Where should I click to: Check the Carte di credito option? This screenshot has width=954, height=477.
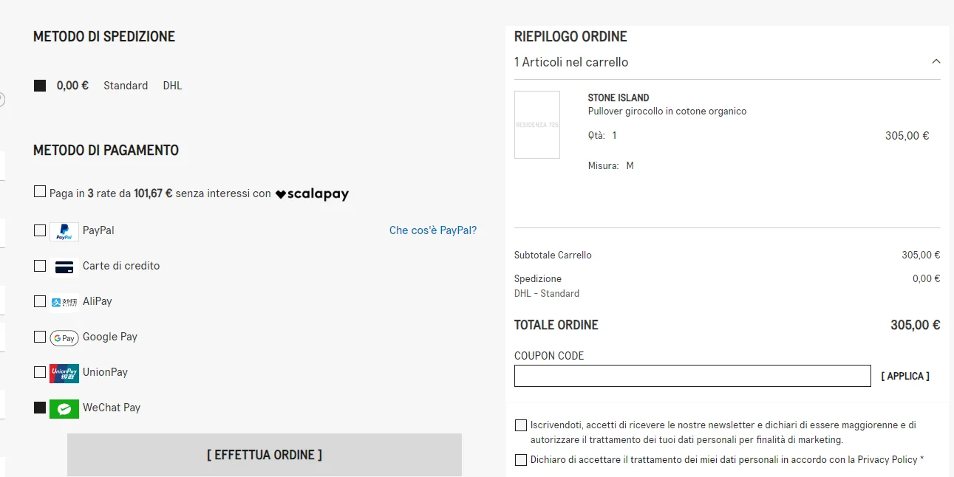(x=40, y=266)
